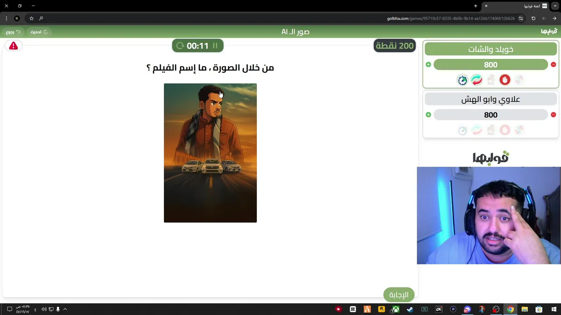561x315 pixels.
Task: Open Microsoft Store from the taskbar
Action: coord(539,309)
